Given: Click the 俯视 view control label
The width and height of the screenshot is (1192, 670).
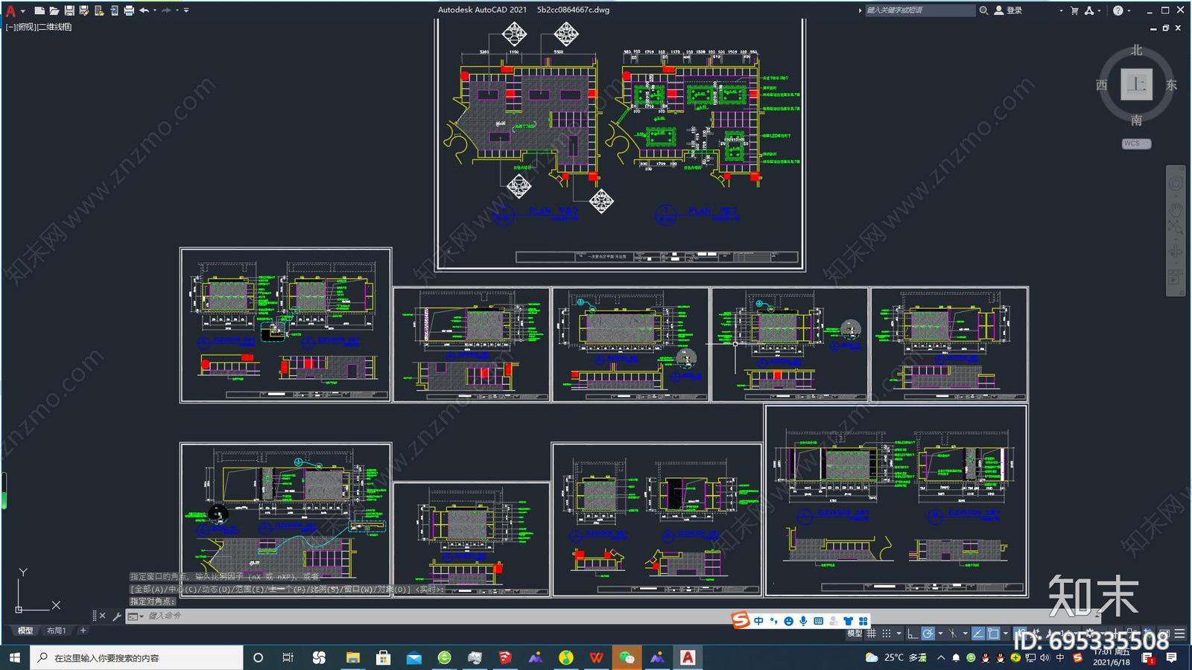Looking at the screenshot, I should [x=26, y=27].
